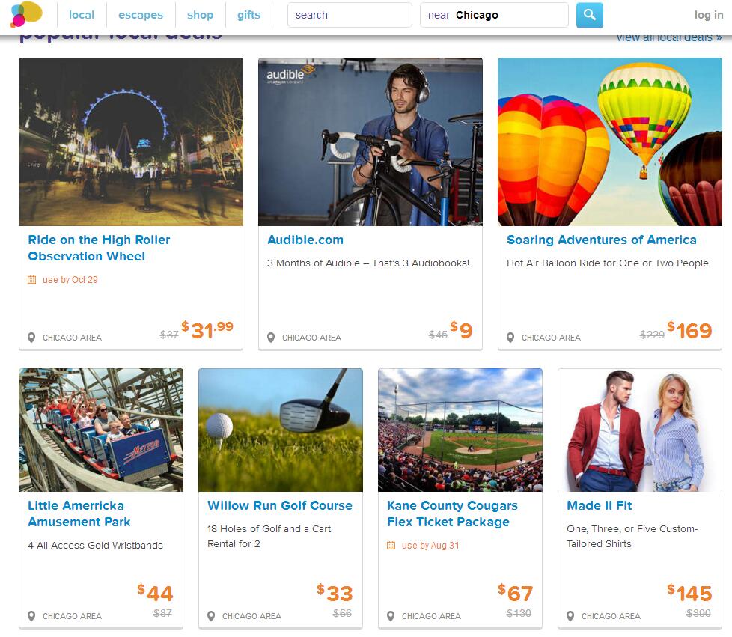Click the $31.99 High Roller price

[207, 329]
